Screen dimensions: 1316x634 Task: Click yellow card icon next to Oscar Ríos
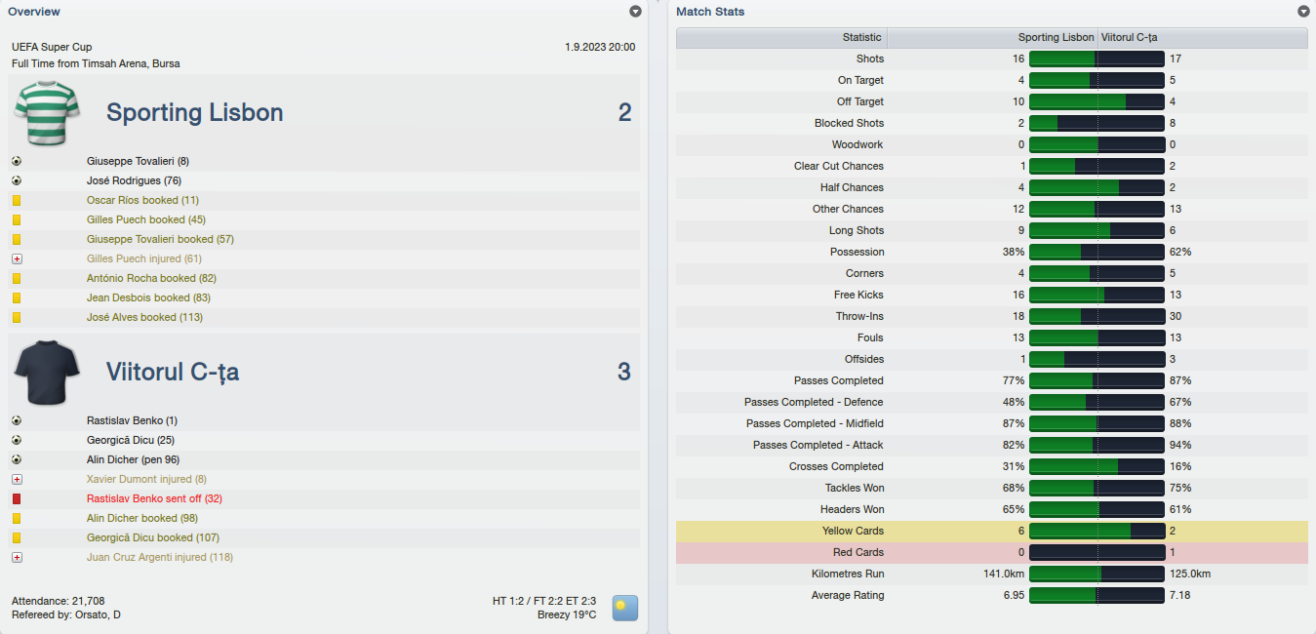pyautogui.click(x=17, y=200)
